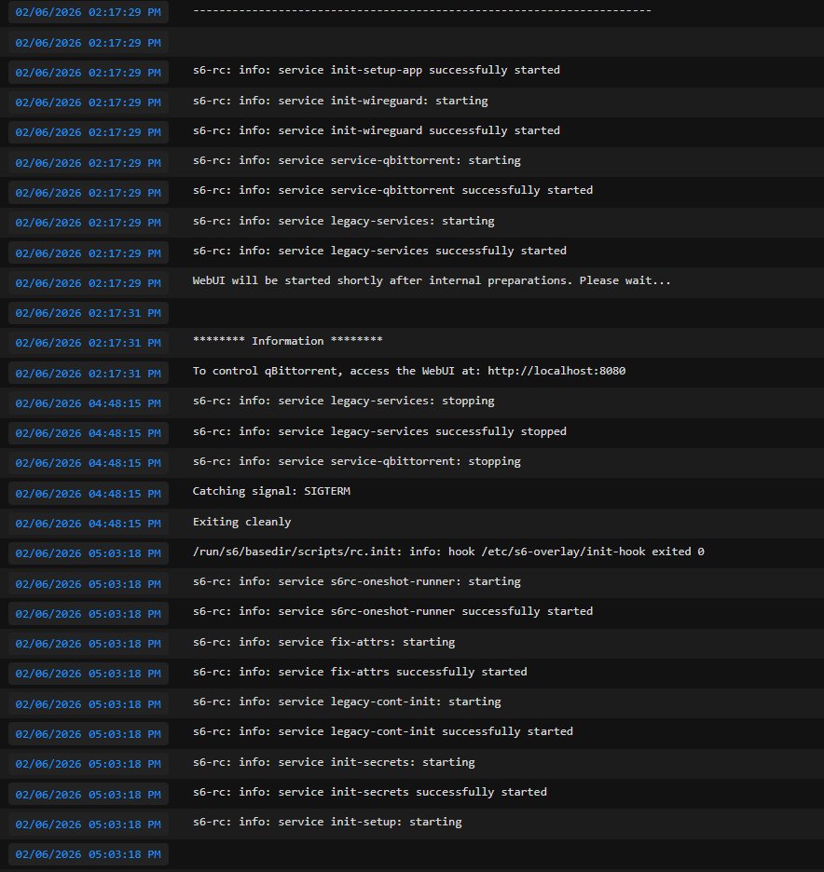
Task: Click the 'legacy-cont-init: starting' log entry
Action: 347,702
